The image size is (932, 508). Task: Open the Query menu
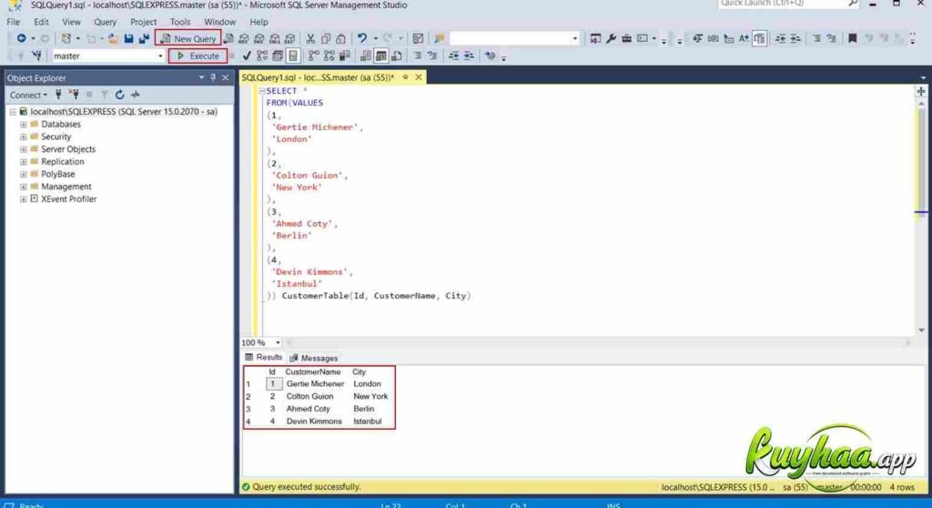[x=106, y=22]
